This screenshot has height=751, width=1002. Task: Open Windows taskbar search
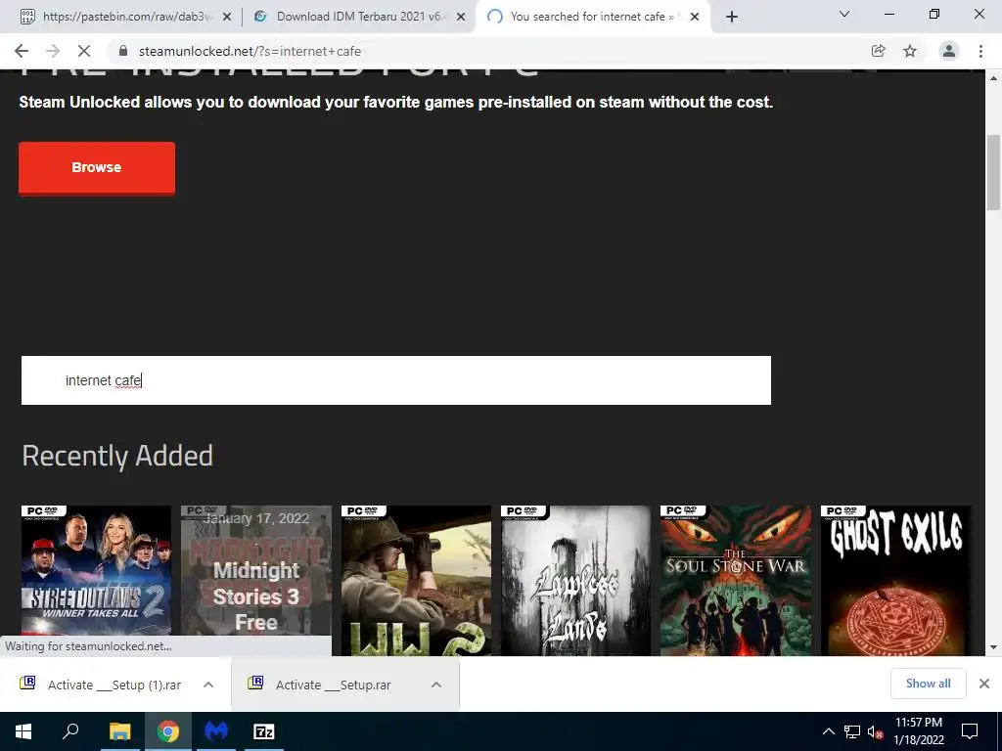click(x=70, y=731)
